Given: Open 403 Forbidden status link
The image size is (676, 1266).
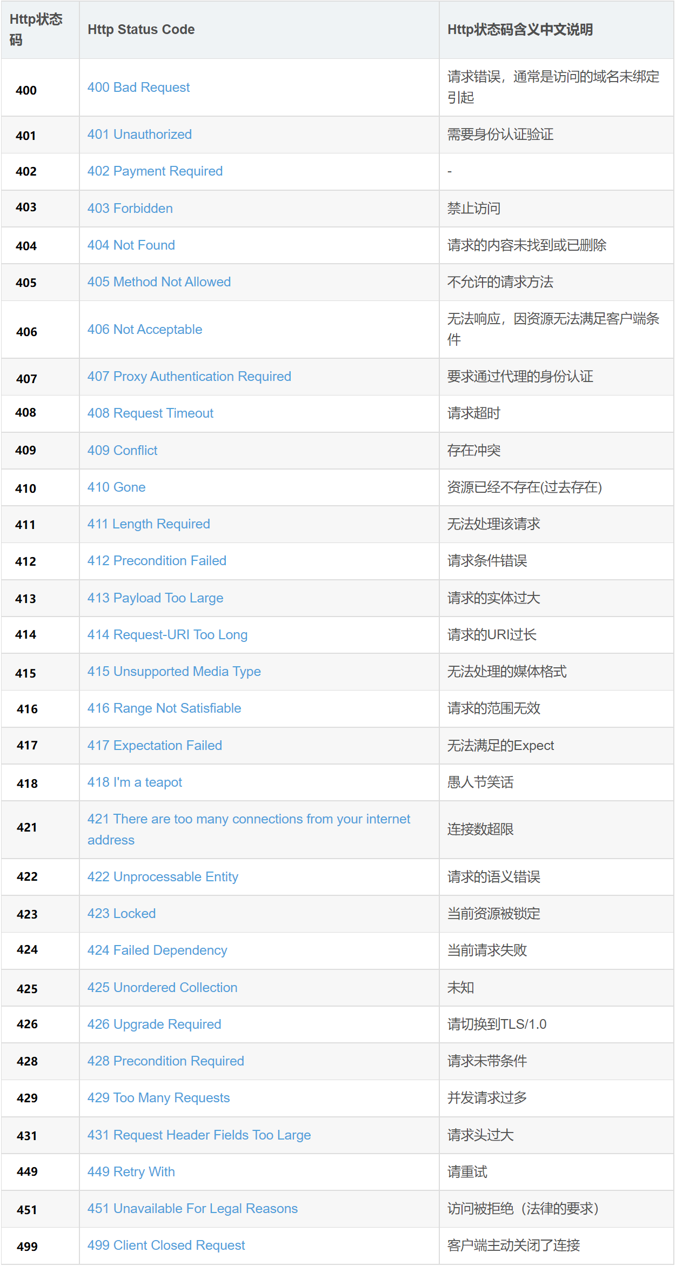Looking at the screenshot, I should coord(130,209).
